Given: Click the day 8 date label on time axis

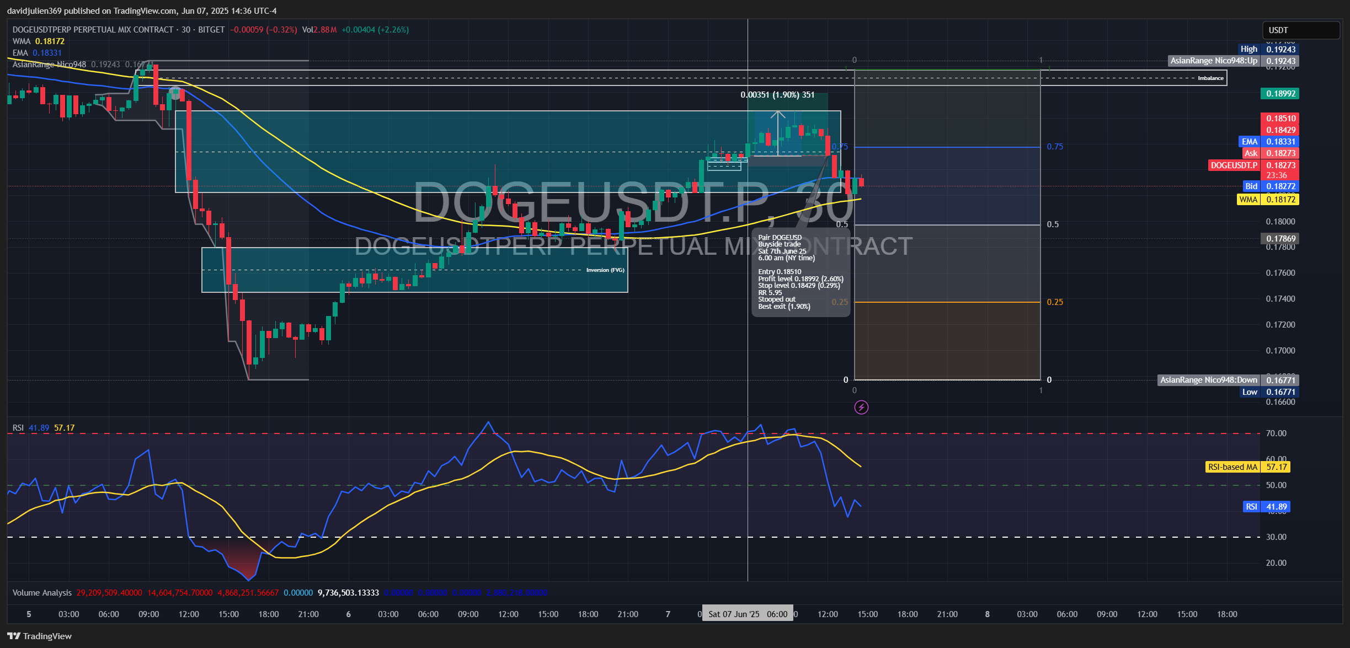Looking at the screenshot, I should 988,614.
